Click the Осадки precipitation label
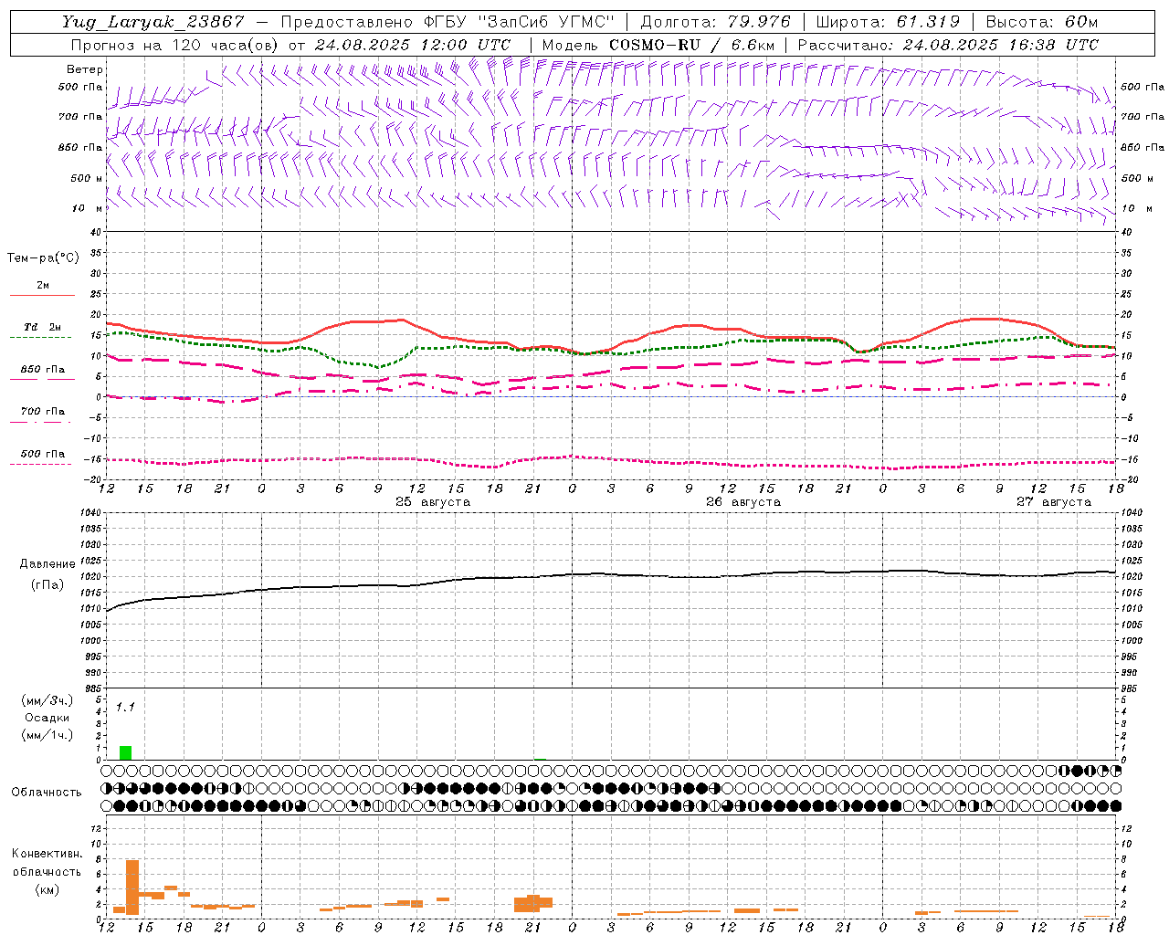1169x935 pixels. click(47, 718)
